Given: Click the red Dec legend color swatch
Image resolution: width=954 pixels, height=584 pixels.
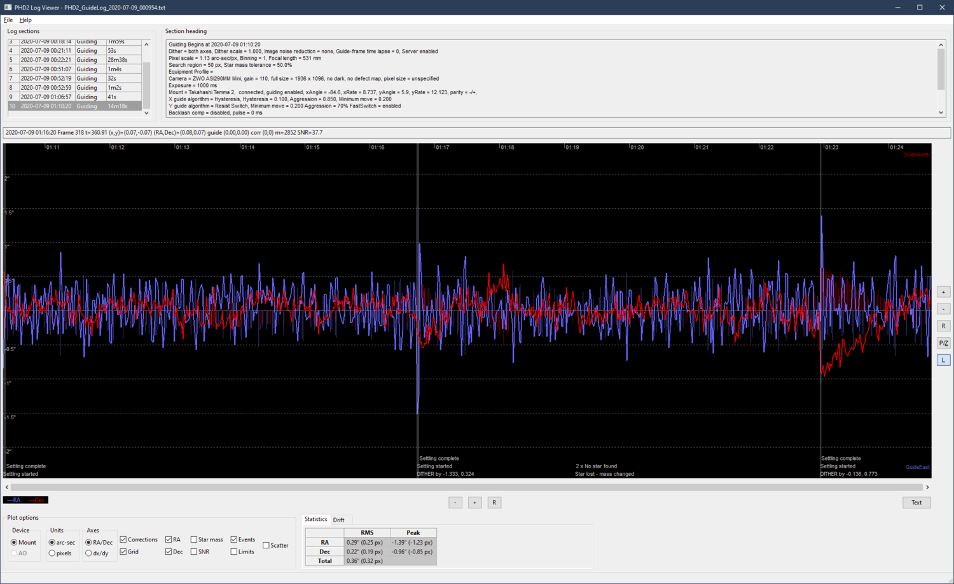Looking at the screenshot, I should coord(38,500).
